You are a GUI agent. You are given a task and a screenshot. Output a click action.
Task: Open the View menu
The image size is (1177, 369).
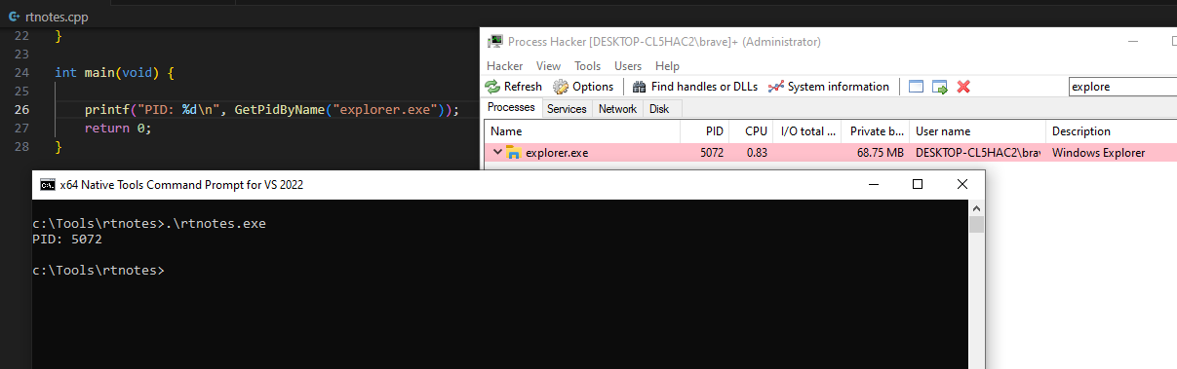tap(548, 66)
